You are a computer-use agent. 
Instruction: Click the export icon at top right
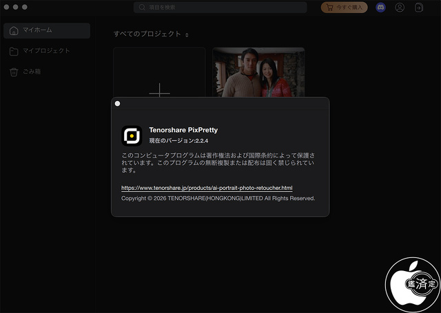tap(419, 8)
